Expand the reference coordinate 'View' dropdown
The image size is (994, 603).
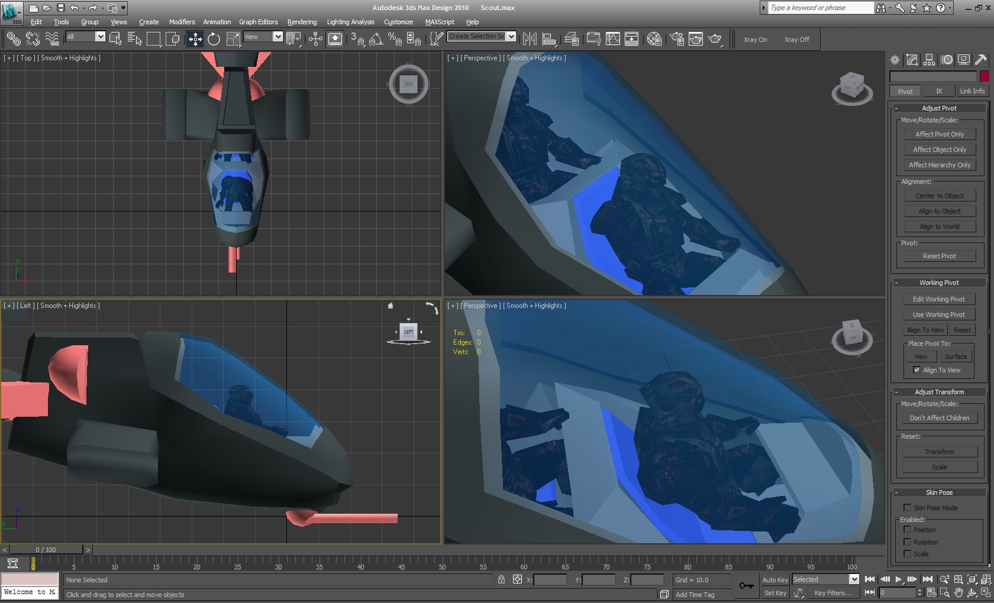(x=277, y=37)
